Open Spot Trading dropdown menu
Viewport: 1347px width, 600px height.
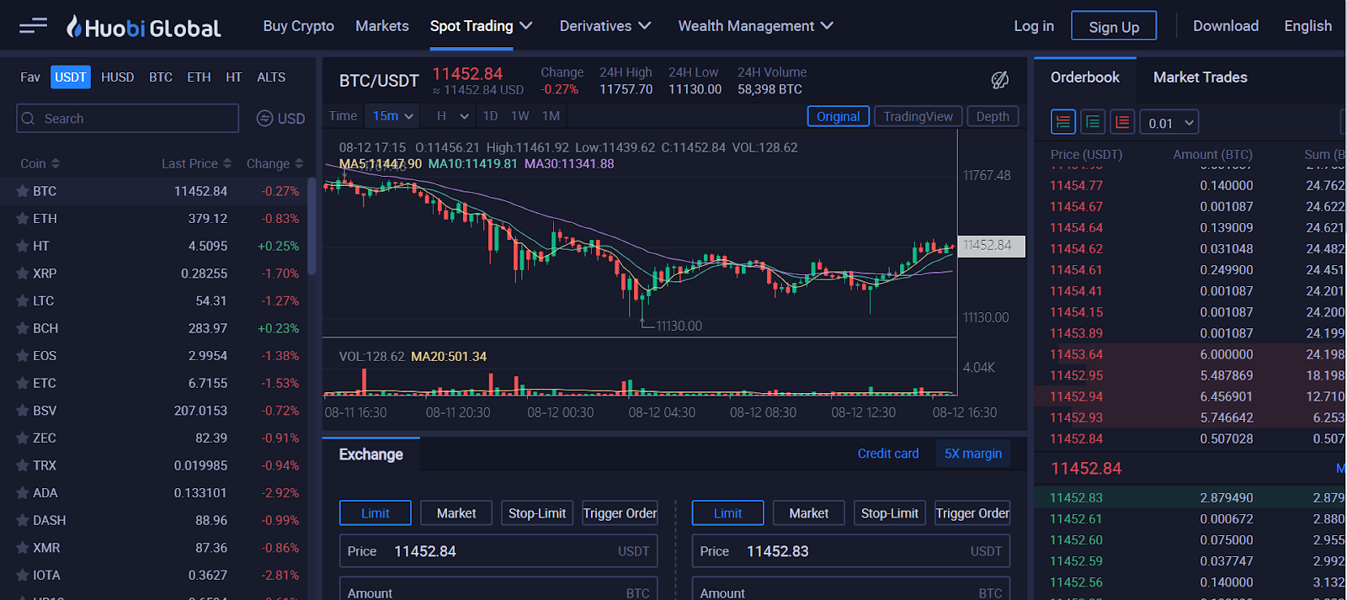click(481, 26)
